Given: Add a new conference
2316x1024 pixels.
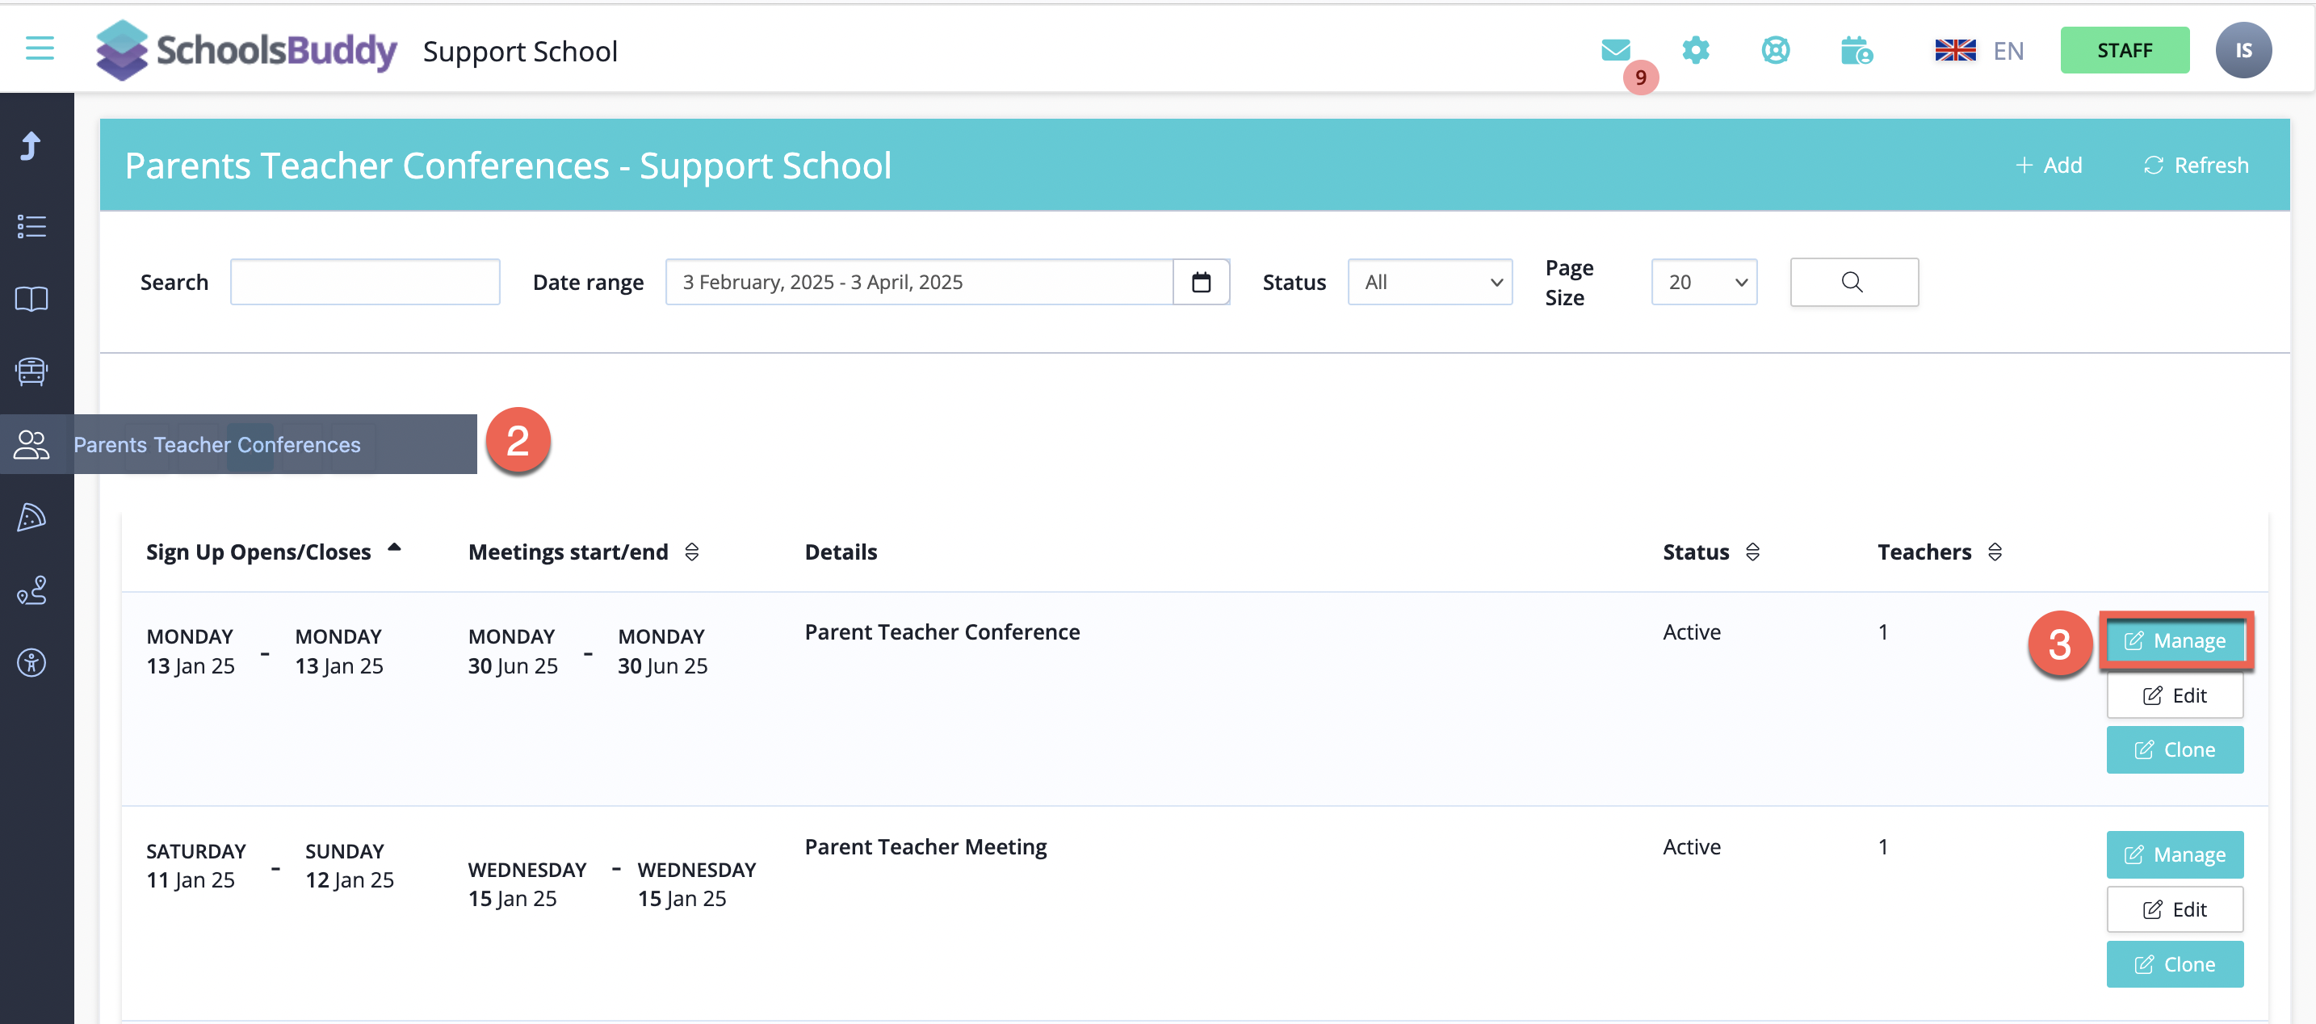Looking at the screenshot, I should pos(2048,166).
